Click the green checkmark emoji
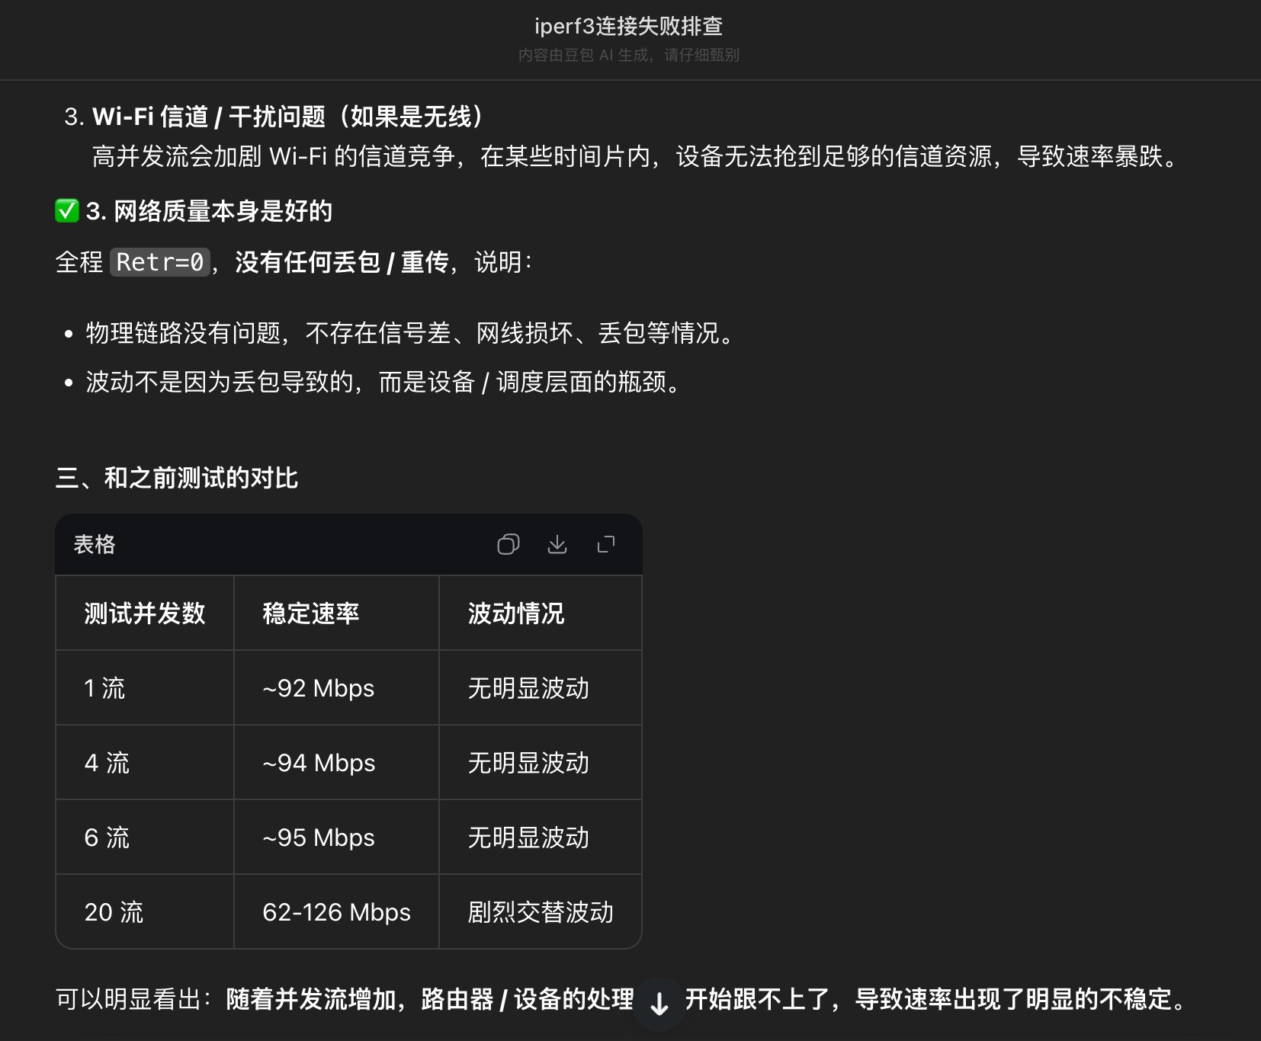 pos(67,211)
